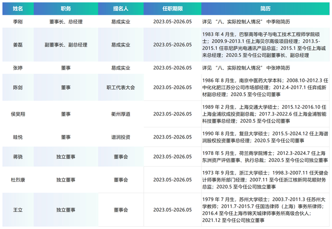Click 董事会 in 蒋骁's row
332x229 pixels.
coord(120,157)
